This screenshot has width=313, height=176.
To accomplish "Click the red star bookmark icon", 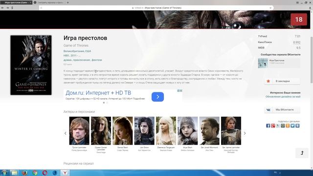I will 268,81.
